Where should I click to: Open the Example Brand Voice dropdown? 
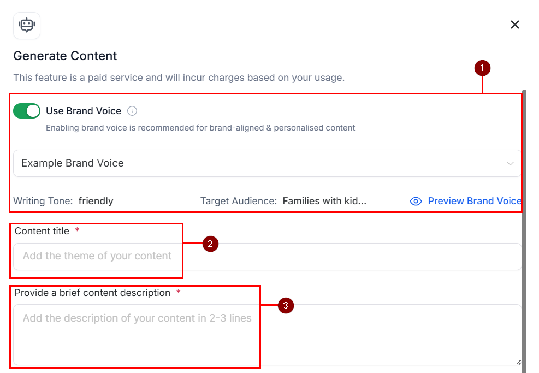[x=268, y=163]
